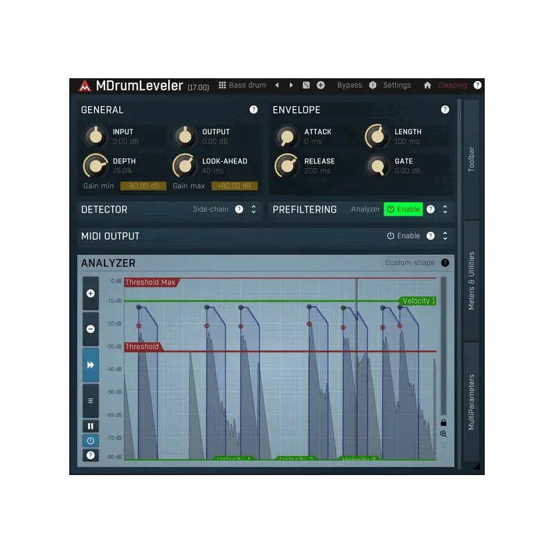Open the analyzer menu lines icon
554x554 pixels.
click(x=91, y=401)
